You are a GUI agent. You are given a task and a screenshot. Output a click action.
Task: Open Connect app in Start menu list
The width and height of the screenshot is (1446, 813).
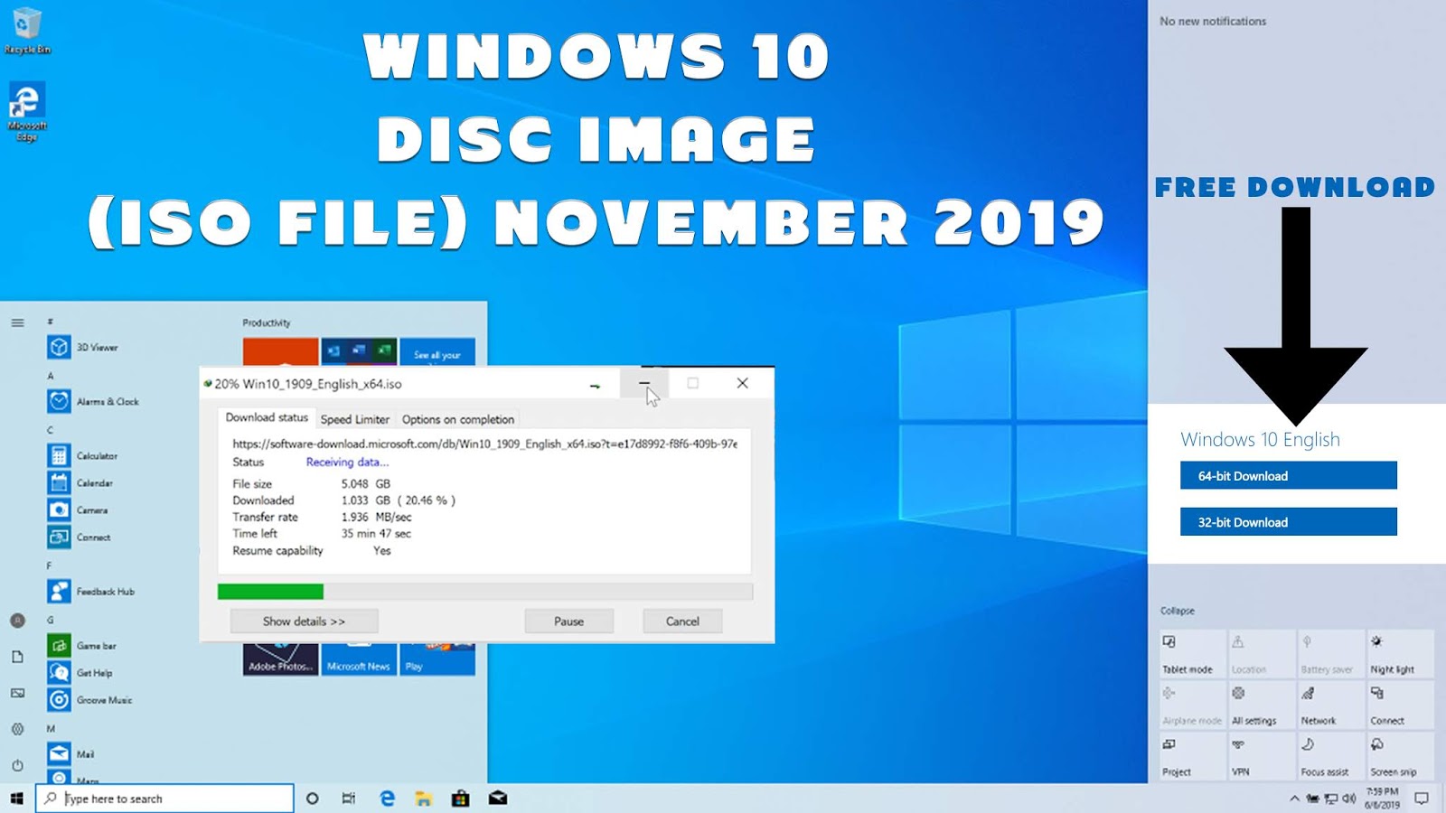click(x=80, y=537)
